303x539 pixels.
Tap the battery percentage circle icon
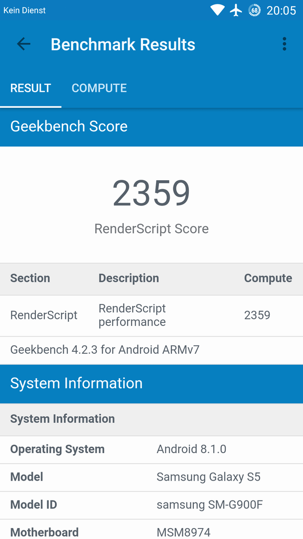click(x=254, y=10)
